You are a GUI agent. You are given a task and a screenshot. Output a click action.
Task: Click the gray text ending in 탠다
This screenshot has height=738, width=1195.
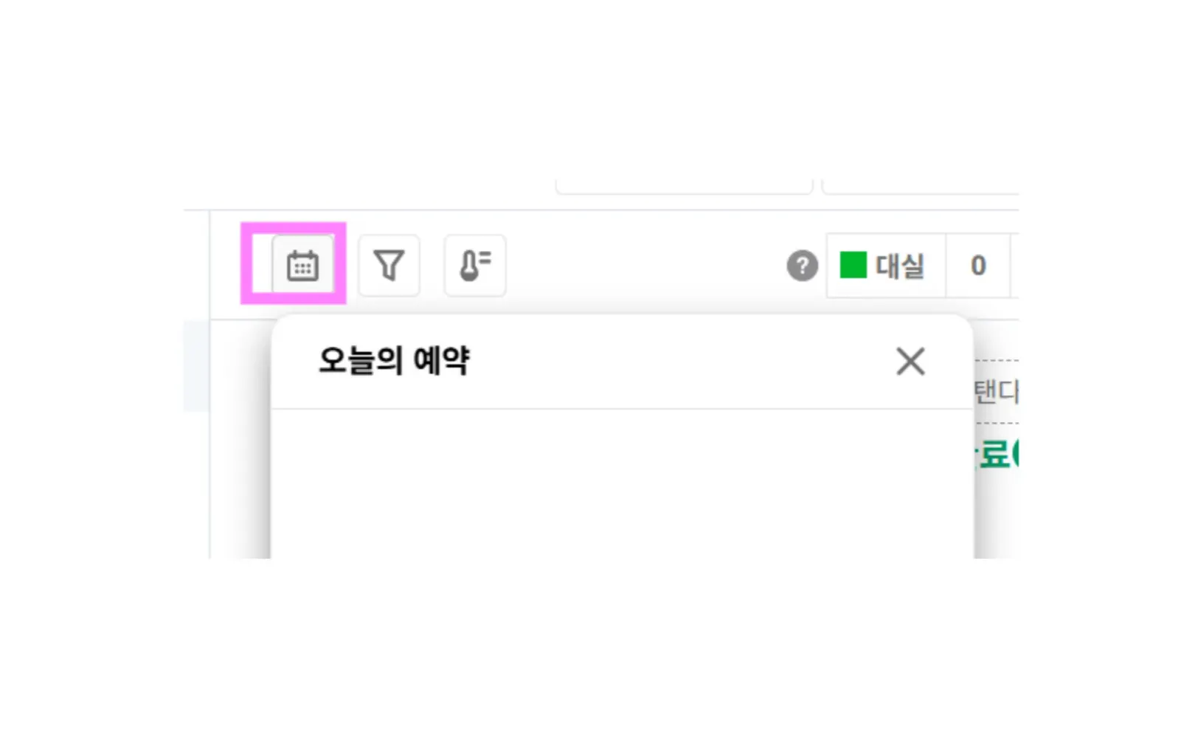(997, 392)
